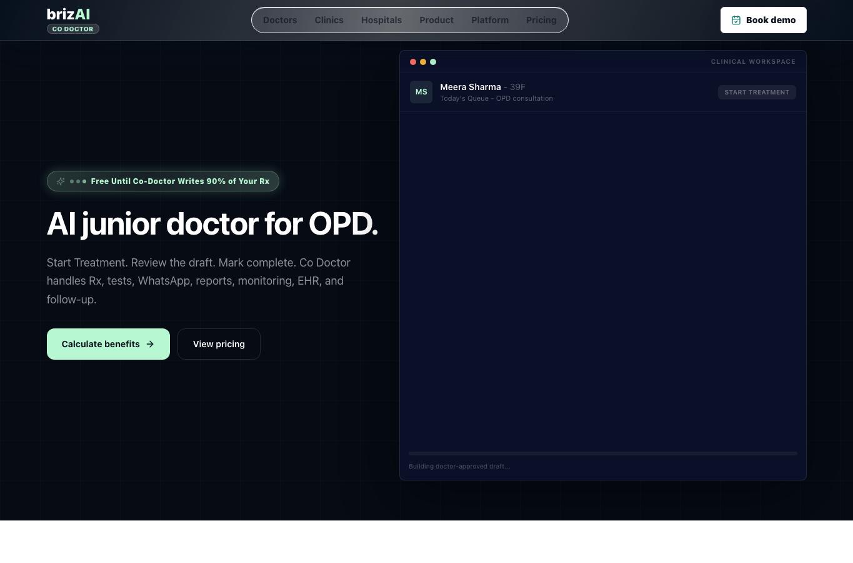
Task: Click the START TREATMENT button
Action: 757,92
